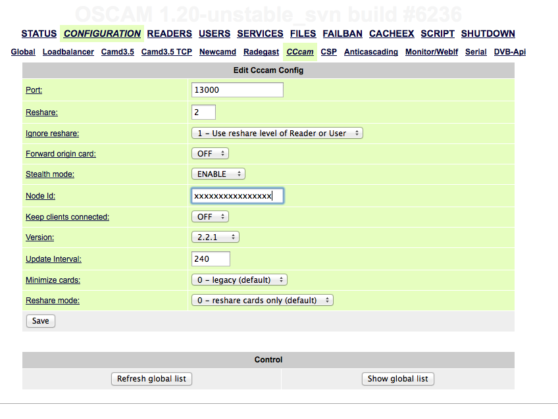
Task: Click the Reshare input field
Action: coord(203,112)
